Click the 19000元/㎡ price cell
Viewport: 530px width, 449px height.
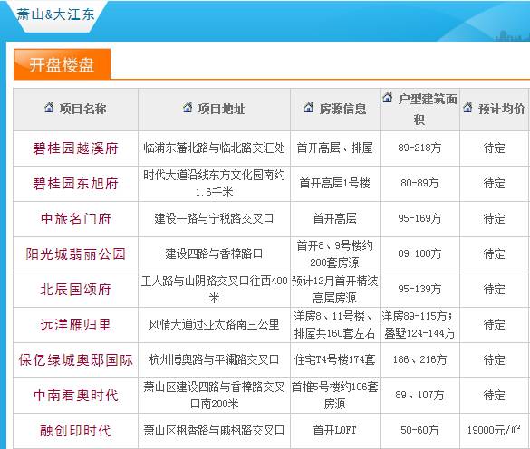(494, 430)
